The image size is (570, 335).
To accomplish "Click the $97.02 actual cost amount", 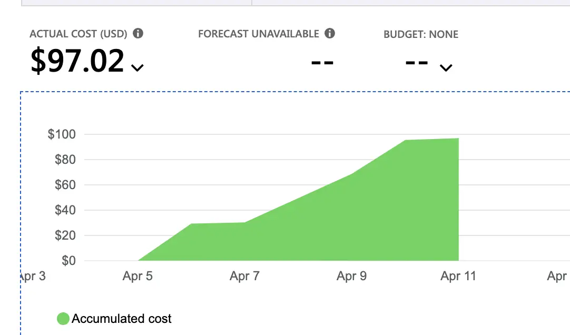I will click(x=77, y=61).
